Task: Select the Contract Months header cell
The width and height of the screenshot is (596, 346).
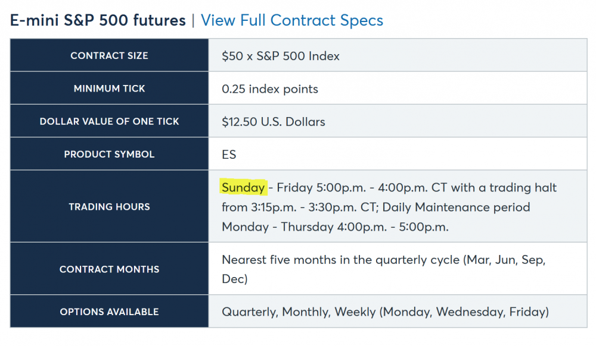Action: click(109, 269)
